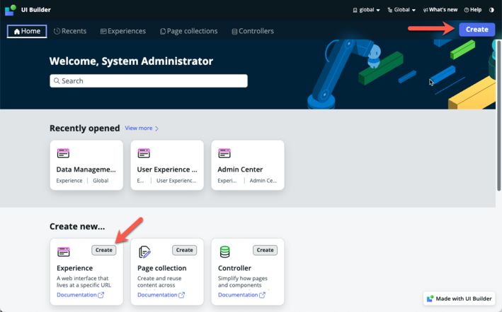This screenshot has height=312, width=502.
Task: Go to the Controllers tab
Action: click(253, 31)
